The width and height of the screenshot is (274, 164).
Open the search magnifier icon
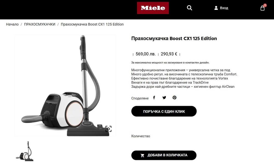click(189, 8)
